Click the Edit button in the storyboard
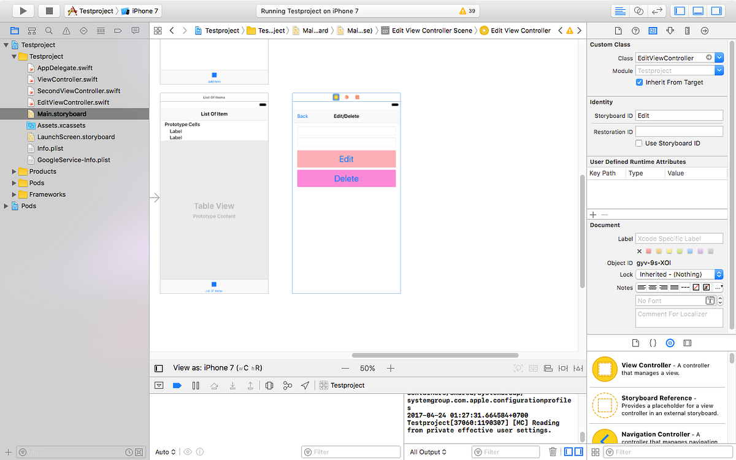The height and width of the screenshot is (460, 736). (x=346, y=159)
